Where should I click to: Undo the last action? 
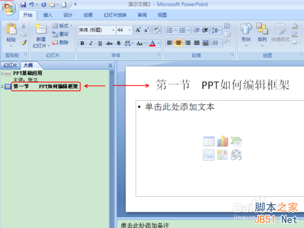point(32,4)
